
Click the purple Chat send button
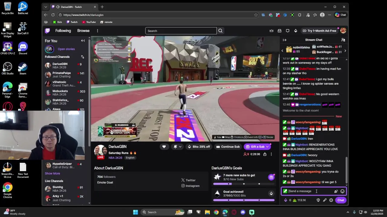341,200
